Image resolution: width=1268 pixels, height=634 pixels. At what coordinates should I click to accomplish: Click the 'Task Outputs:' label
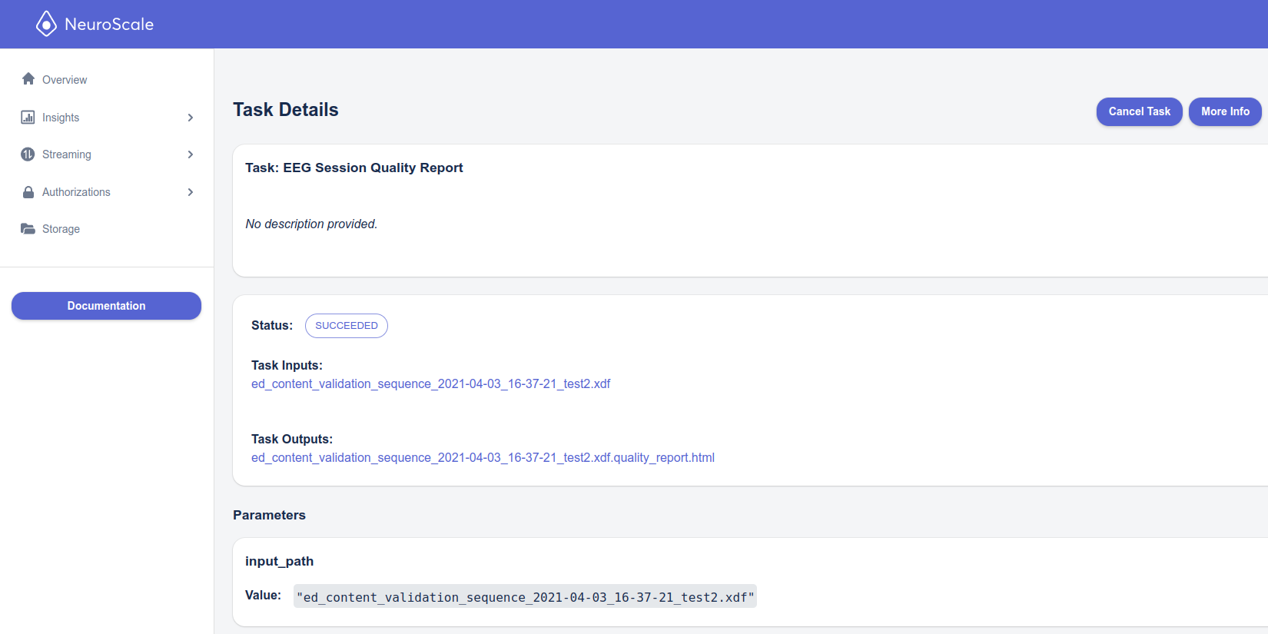point(292,440)
